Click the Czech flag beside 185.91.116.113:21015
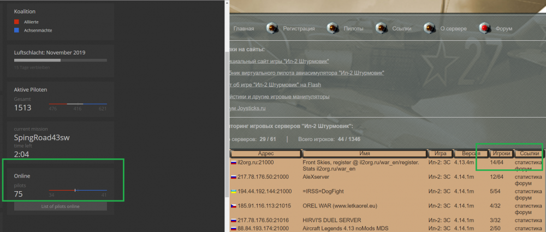 click(x=233, y=206)
